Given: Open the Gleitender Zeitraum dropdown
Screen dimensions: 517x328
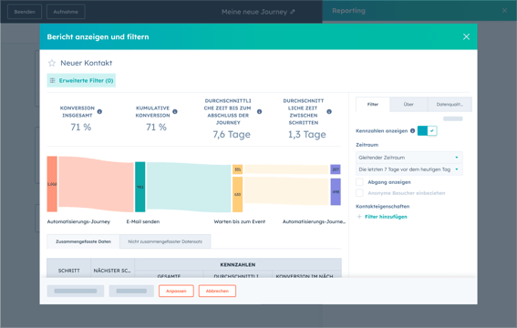Looking at the screenshot, I should (x=408, y=158).
